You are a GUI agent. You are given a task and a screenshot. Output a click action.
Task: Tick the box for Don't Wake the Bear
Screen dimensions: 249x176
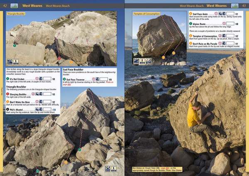coord(47,102)
